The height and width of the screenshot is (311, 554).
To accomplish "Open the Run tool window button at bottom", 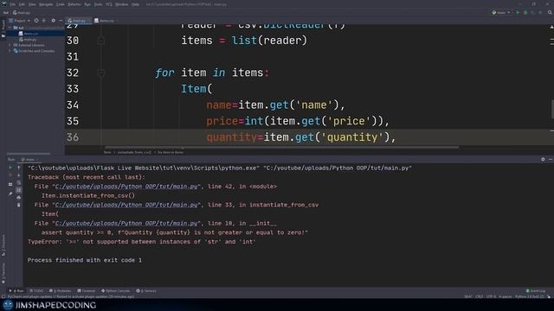I will click(16, 291).
